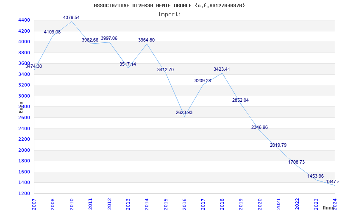
Task: Select the 3423.41 data label
Action: coord(222,69)
